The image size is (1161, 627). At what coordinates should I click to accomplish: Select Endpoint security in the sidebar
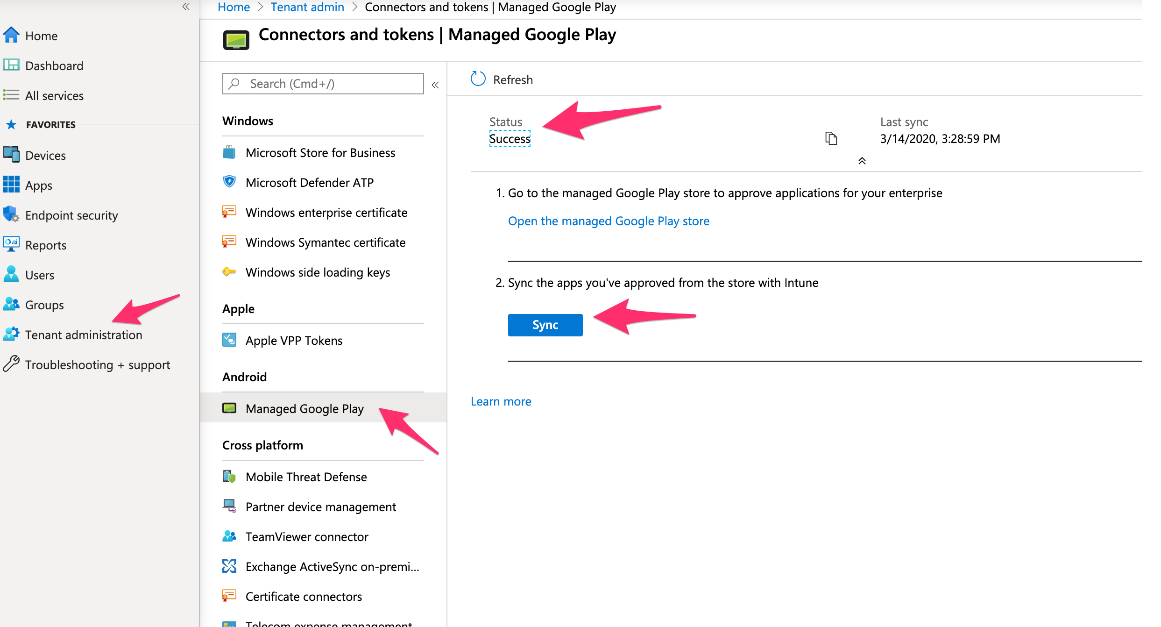(71, 215)
